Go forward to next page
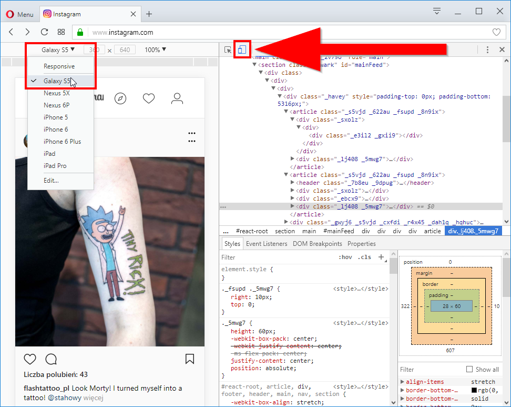This screenshot has height=407, width=511. (27, 32)
